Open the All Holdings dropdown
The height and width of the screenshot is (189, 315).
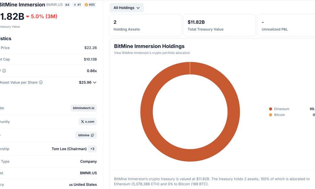(126, 8)
